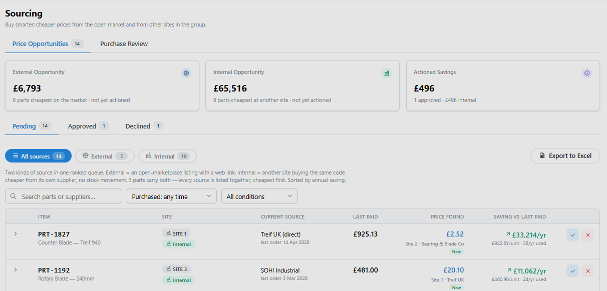Click the LAST PAID column header
This screenshot has width=607, height=291.
click(x=366, y=216)
